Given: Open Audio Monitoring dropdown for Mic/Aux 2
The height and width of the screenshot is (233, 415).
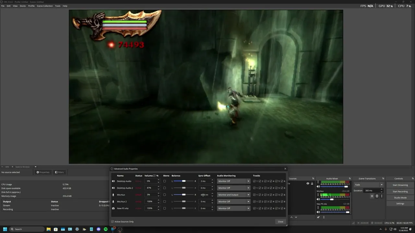Looking at the screenshot, I should point(233,202).
